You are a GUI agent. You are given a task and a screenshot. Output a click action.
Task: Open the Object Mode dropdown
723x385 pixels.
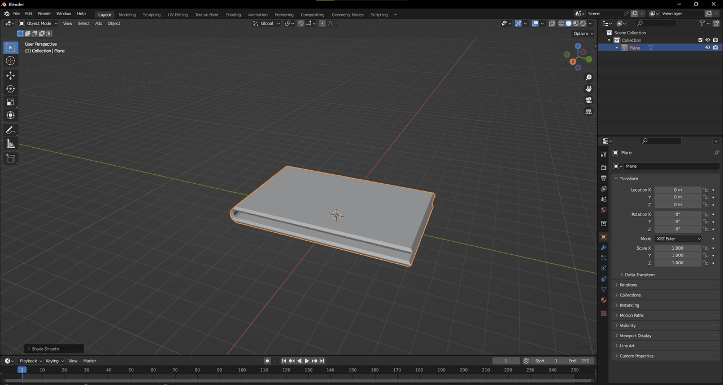pos(38,23)
